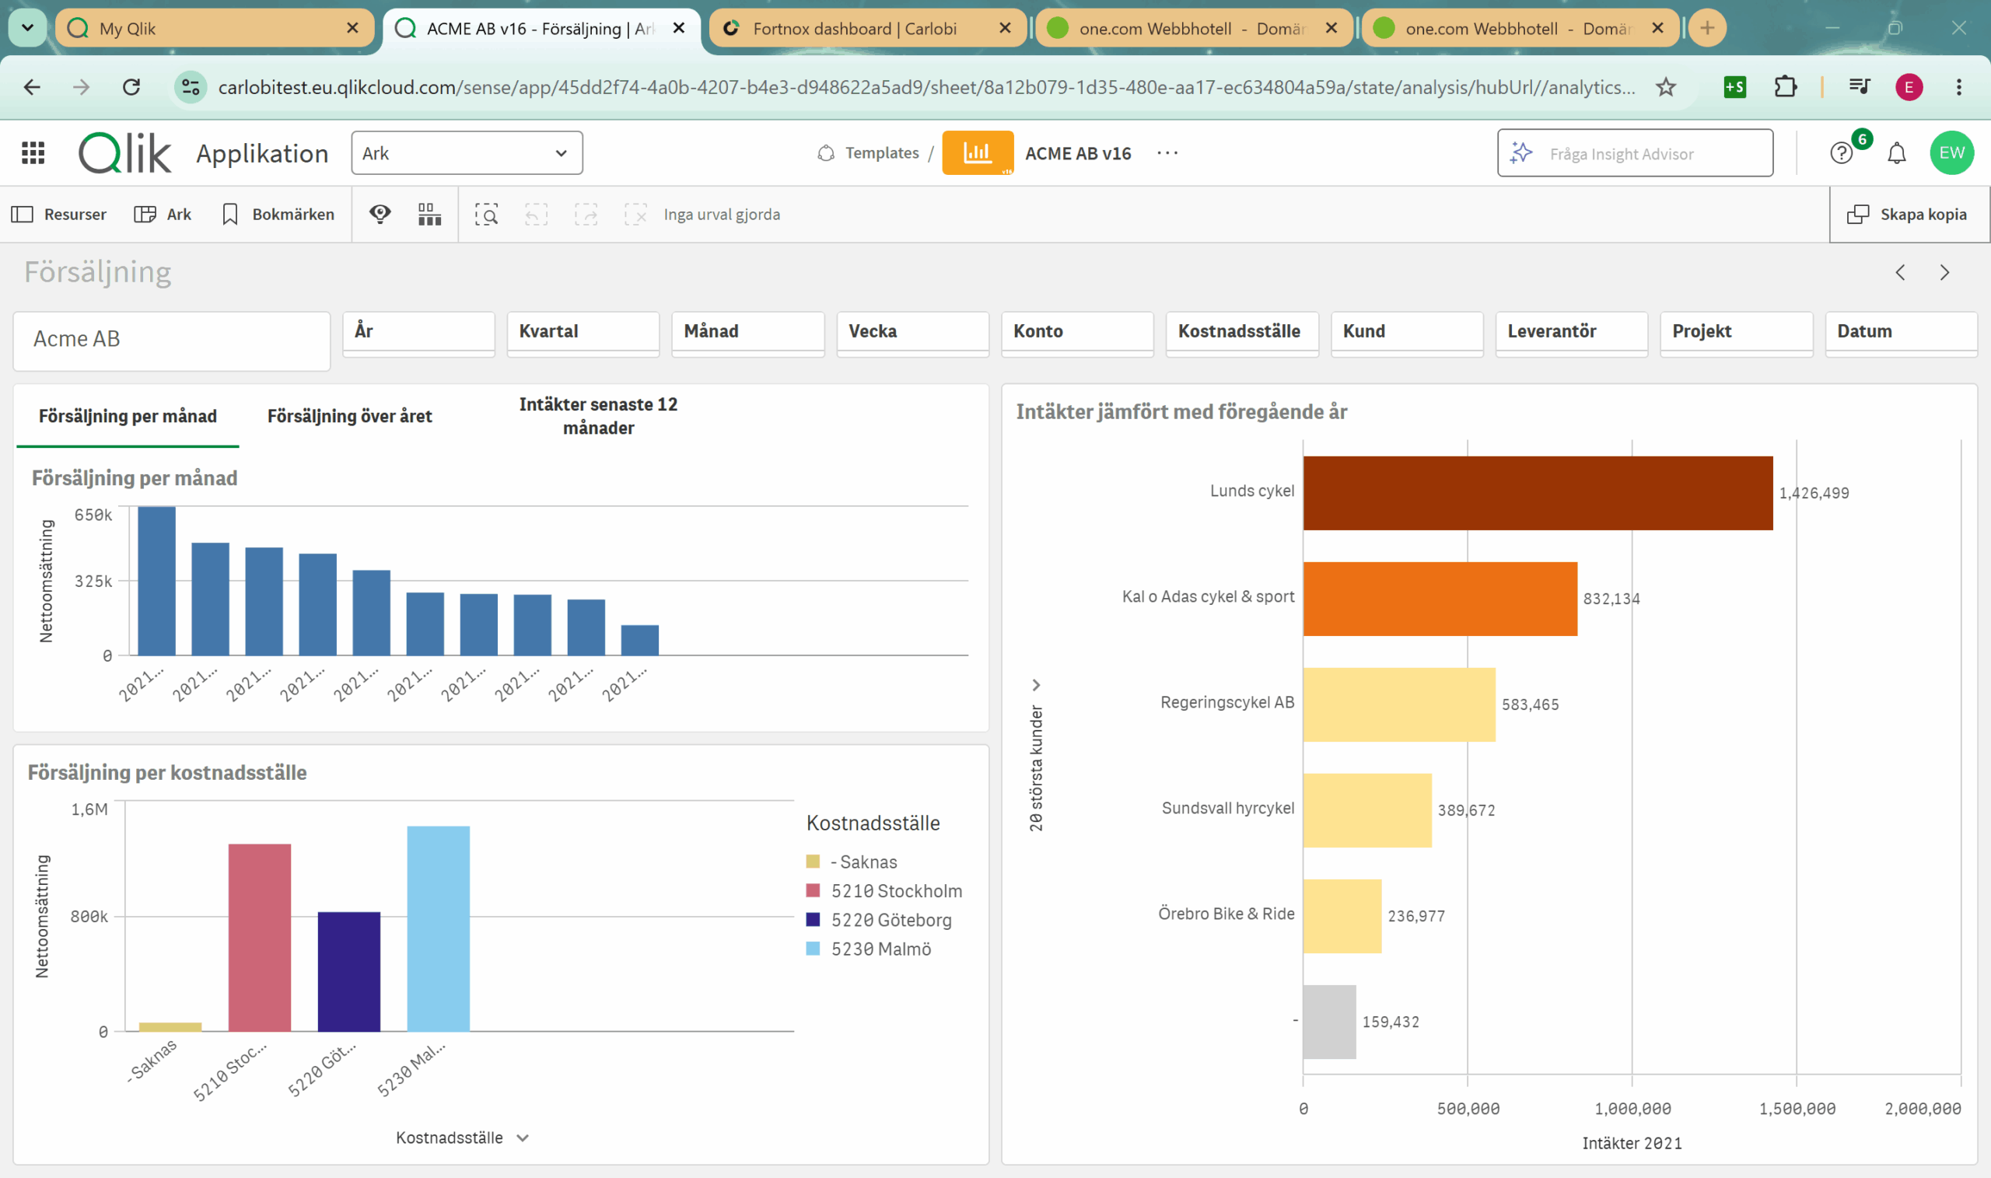The width and height of the screenshot is (1991, 1178).
Task: Expand the 20 största kunder dimension chevron
Action: click(x=1035, y=684)
